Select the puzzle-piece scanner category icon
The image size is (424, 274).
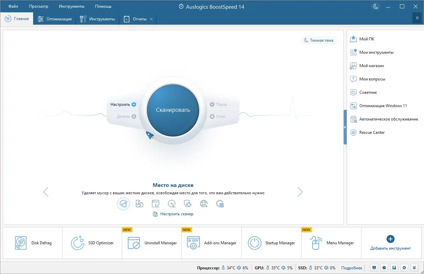coord(140,204)
